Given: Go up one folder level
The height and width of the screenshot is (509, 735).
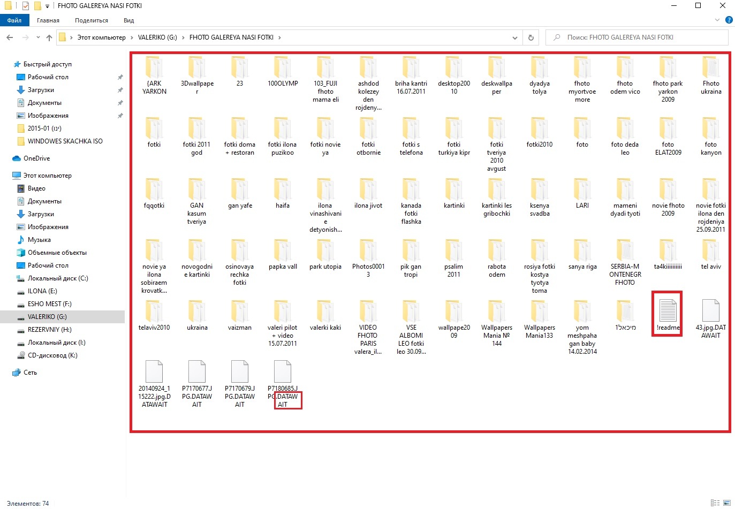Looking at the screenshot, I should [49, 37].
